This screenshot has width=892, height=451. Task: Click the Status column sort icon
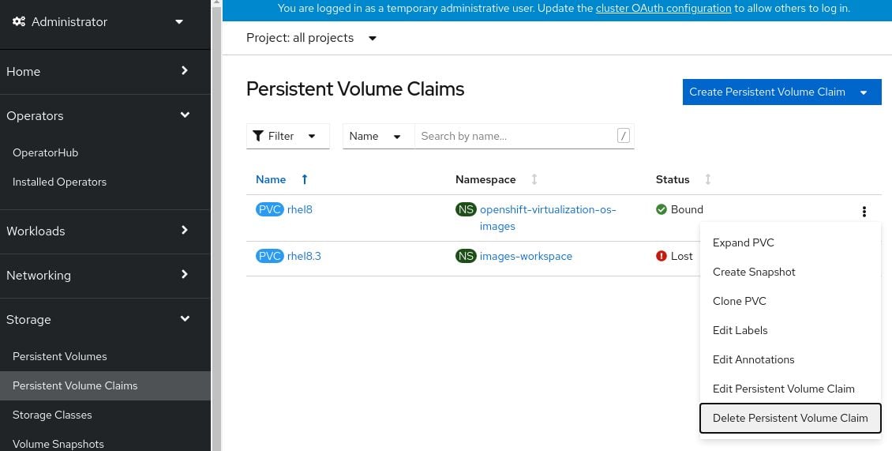click(707, 179)
